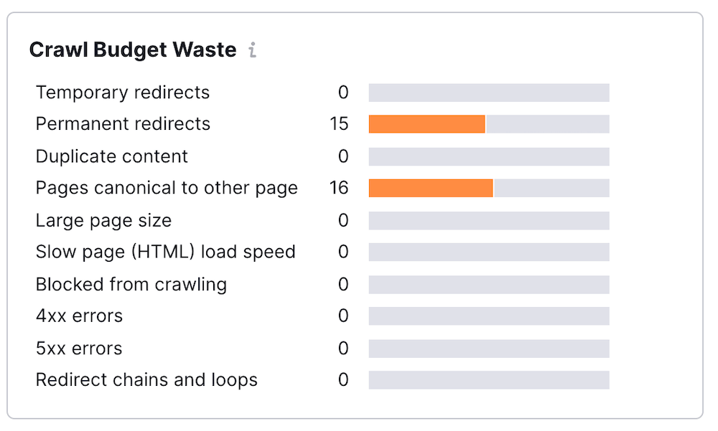Click the Crawl Budget Waste heading
Image resolution: width=718 pixels, height=431 pixels.
[133, 50]
